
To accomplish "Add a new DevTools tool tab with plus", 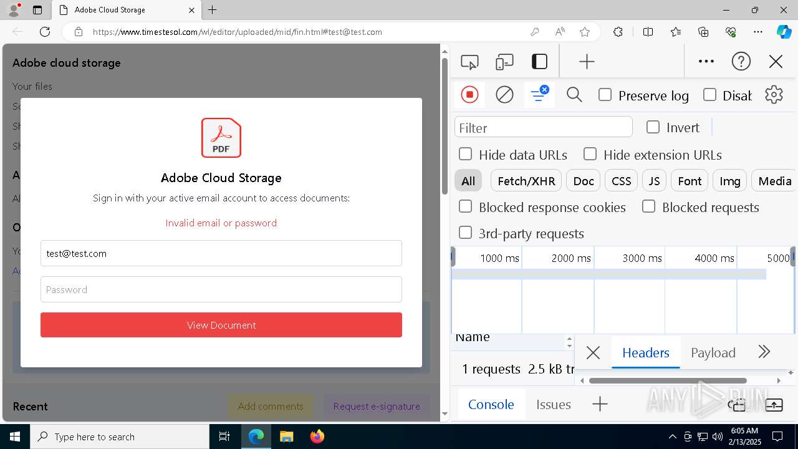I will click(587, 61).
